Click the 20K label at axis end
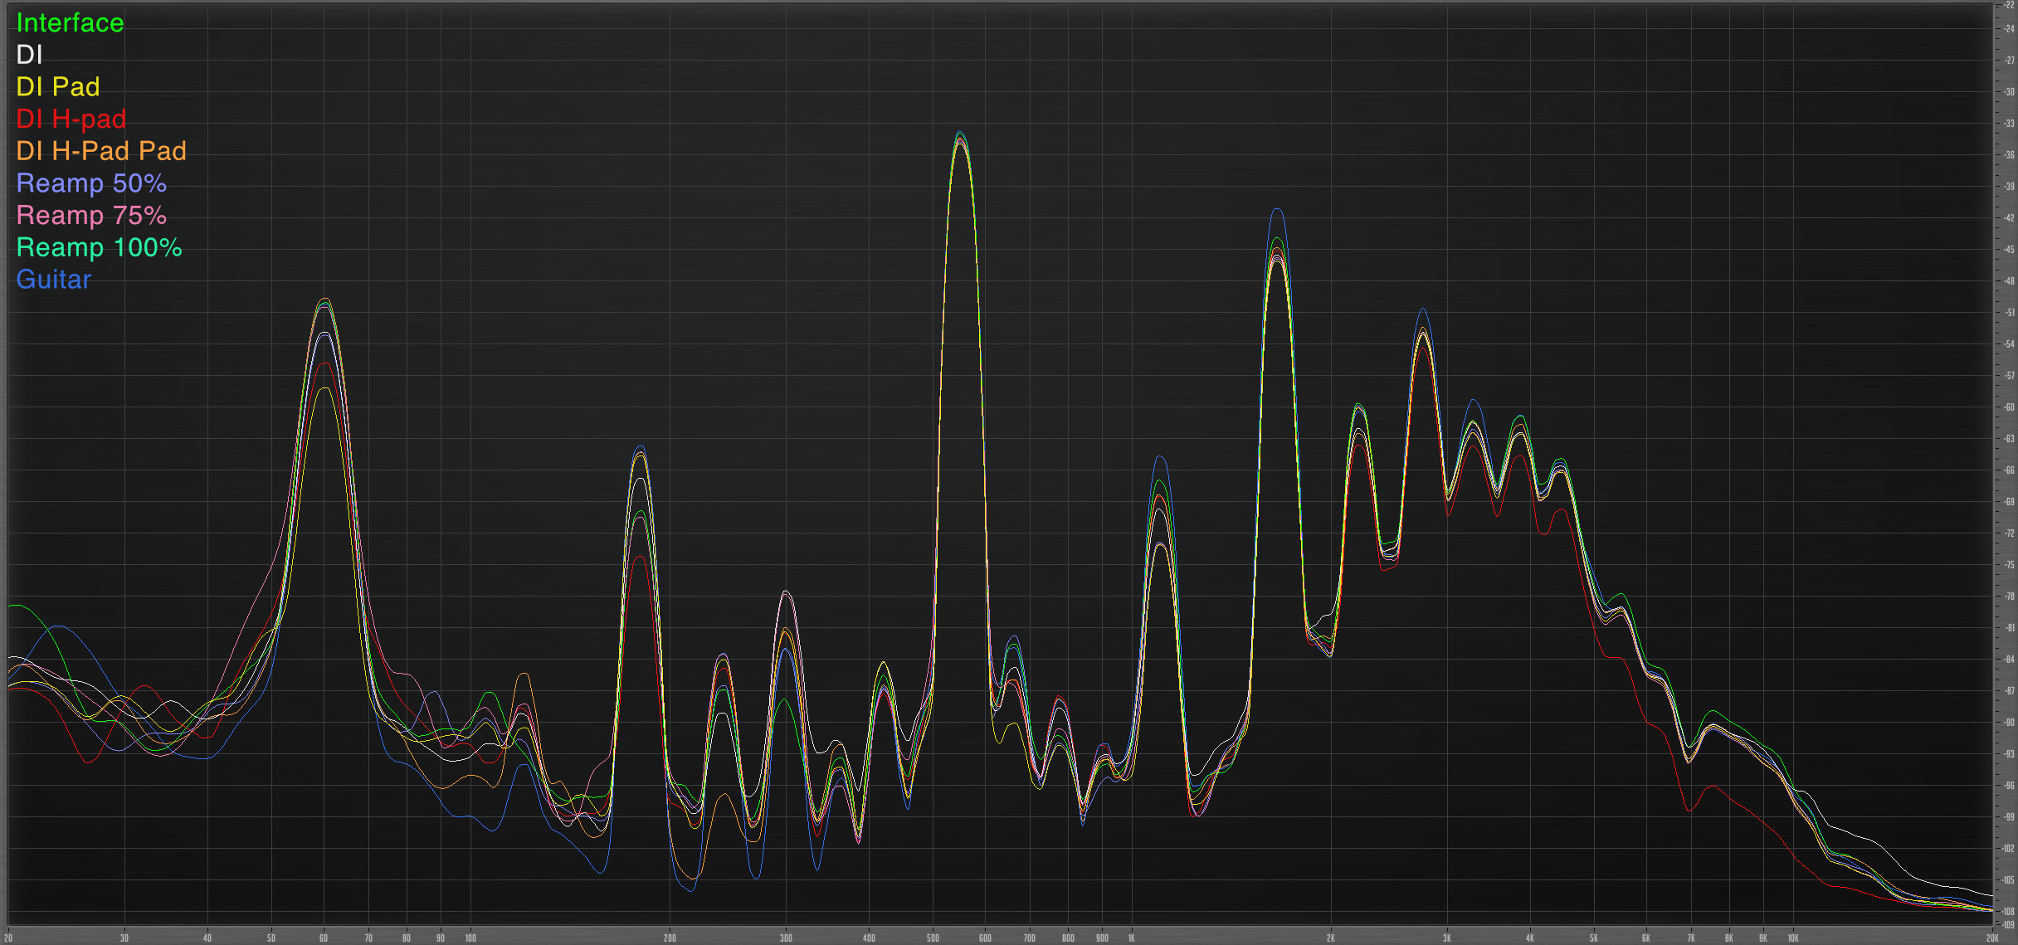Screen dimensions: 2018x945 (1991, 938)
